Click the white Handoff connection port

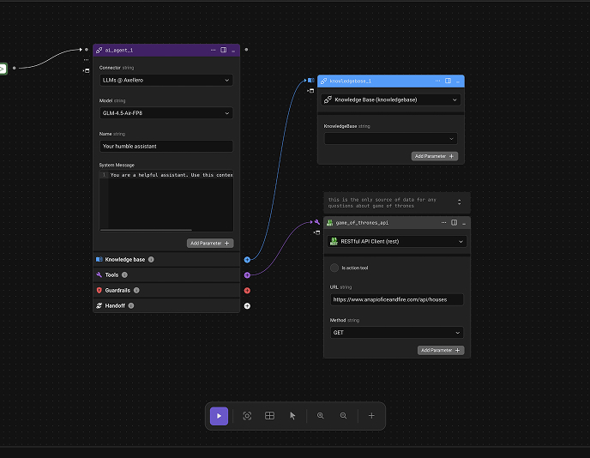(x=247, y=306)
